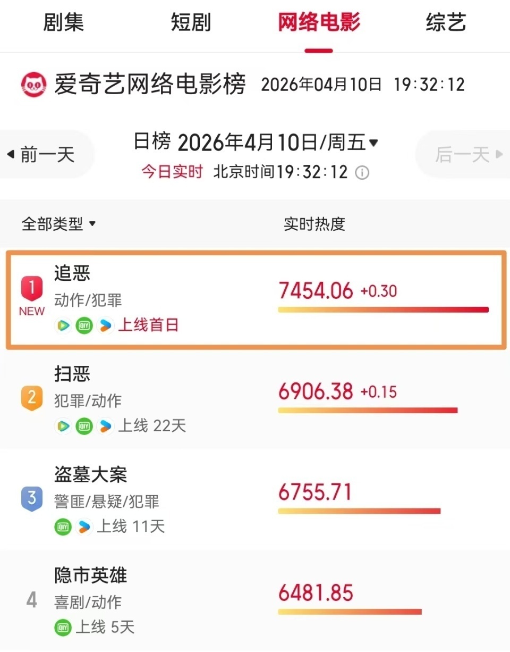This screenshot has width=510, height=652.
Task: Click the teal play platform icon under 扫恶
Action: [63, 426]
